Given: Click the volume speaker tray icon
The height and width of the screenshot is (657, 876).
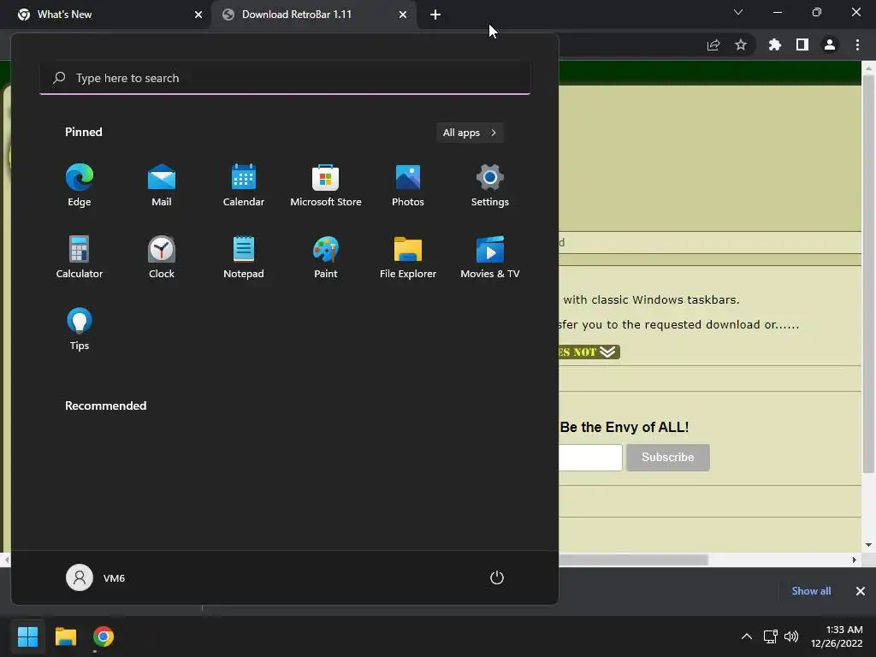Looking at the screenshot, I should pyautogui.click(x=791, y=636).
